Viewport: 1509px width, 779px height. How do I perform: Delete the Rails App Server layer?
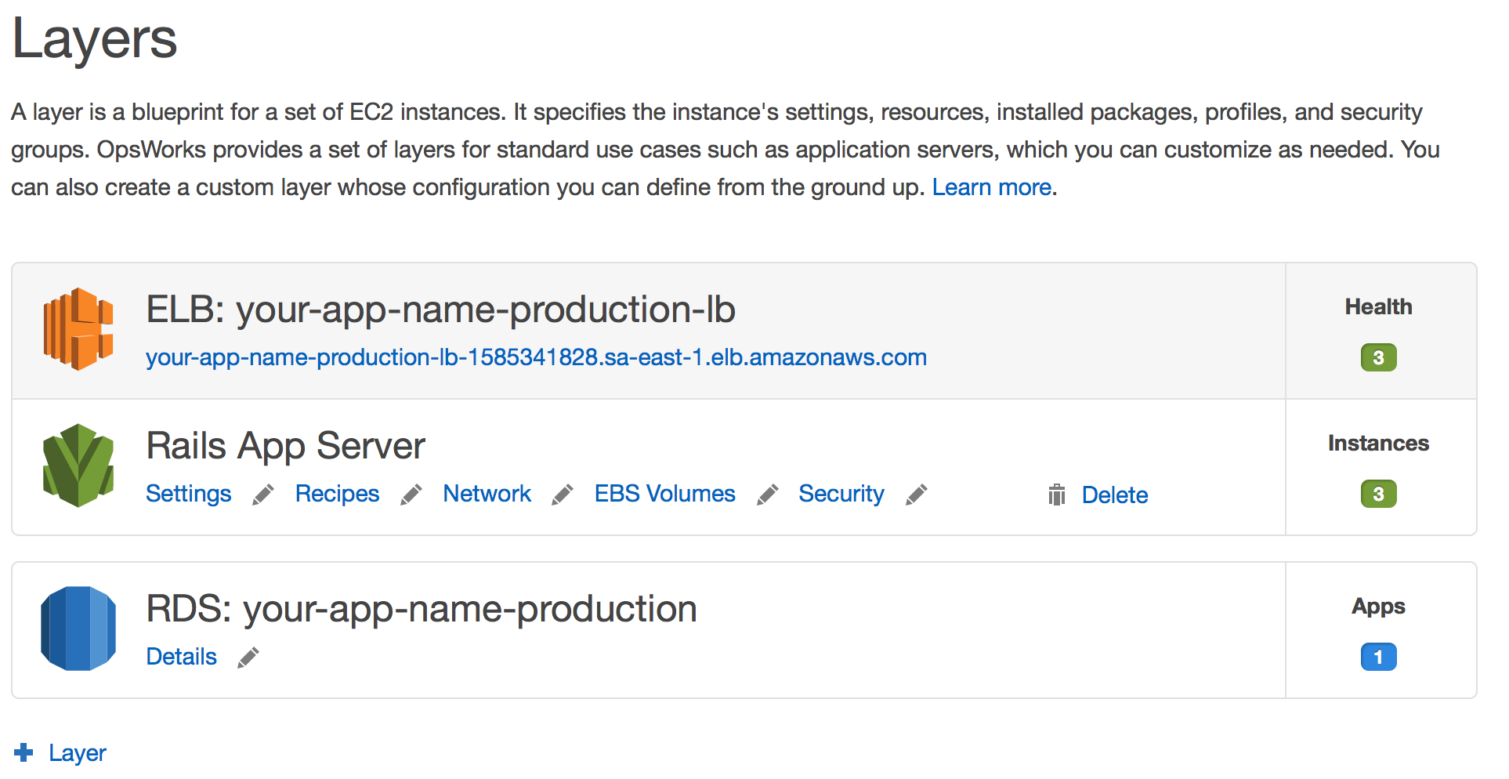coord(1114,495)
